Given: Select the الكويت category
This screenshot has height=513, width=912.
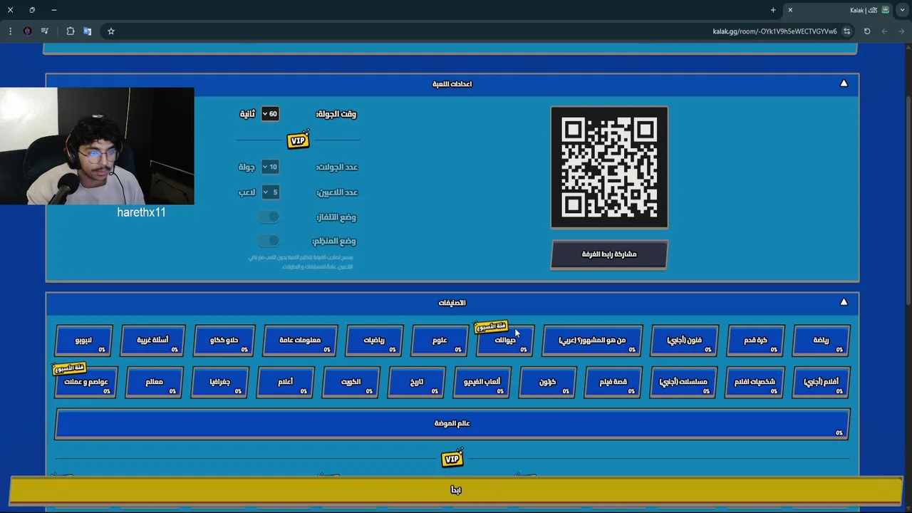Looking at the screenshot, I should coord(351,382).
